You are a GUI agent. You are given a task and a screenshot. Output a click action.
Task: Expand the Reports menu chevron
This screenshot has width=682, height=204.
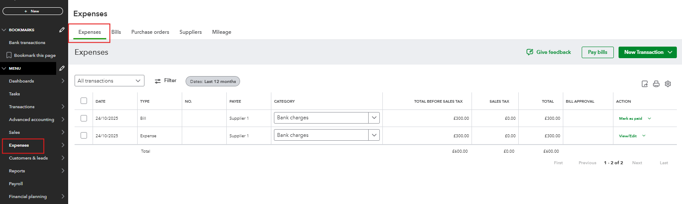click(63, 171)
